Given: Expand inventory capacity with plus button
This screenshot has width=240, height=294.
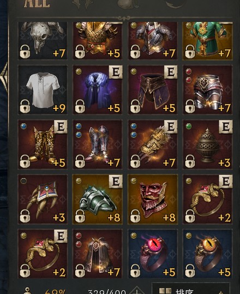Looking at the screenshot, I should click(137, 291).
